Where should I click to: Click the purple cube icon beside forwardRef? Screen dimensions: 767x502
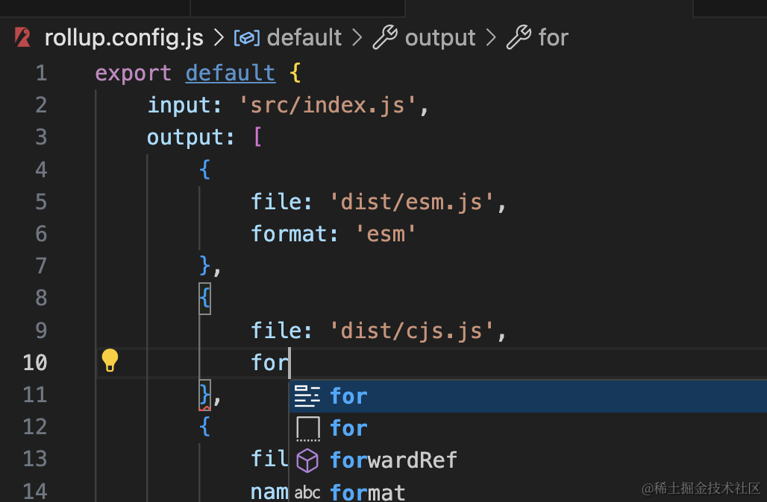pos(307,460)
